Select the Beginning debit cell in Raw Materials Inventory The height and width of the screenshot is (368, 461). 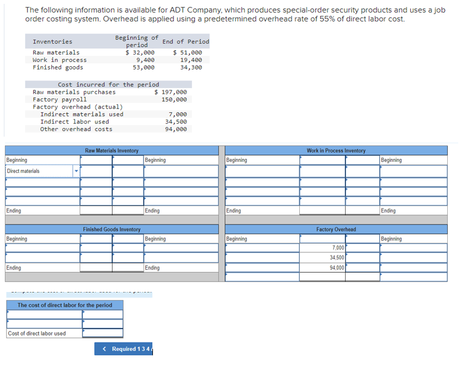click(97, 160)
